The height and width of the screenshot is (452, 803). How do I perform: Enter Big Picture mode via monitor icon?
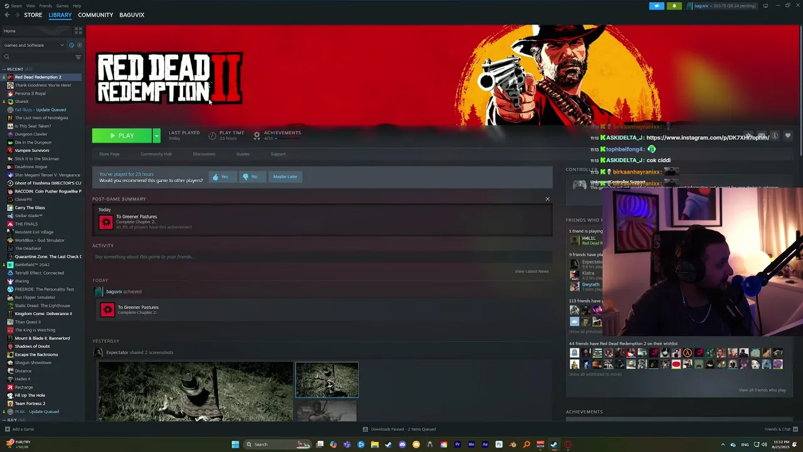click(x=765, y=6)
